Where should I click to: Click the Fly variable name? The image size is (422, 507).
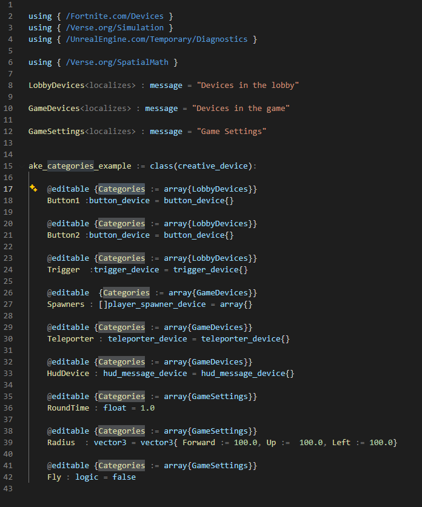coord(54,477)
